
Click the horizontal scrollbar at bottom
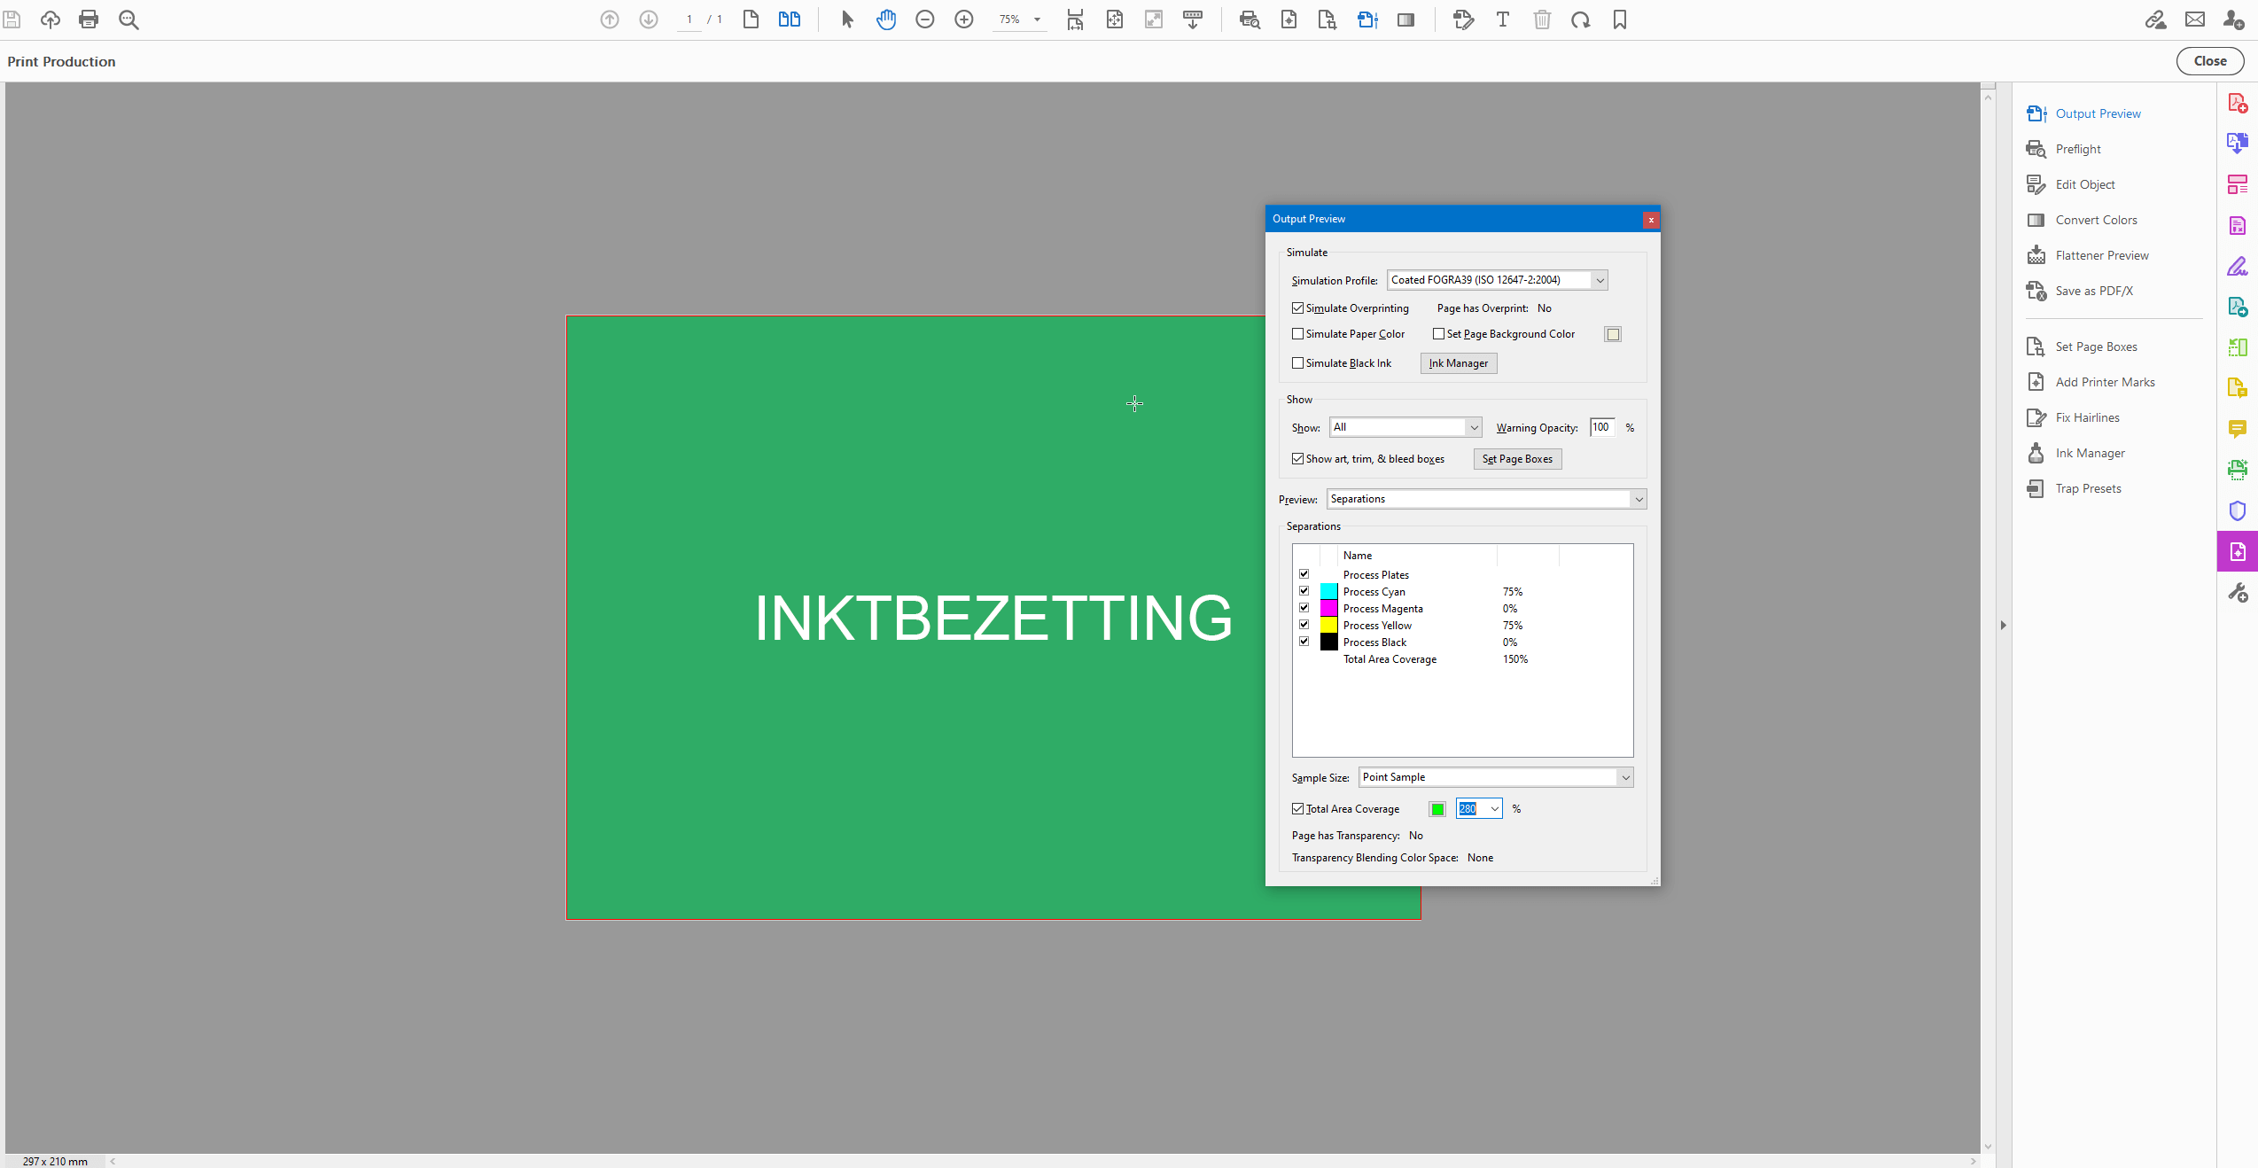[x=1042, y=1161]
